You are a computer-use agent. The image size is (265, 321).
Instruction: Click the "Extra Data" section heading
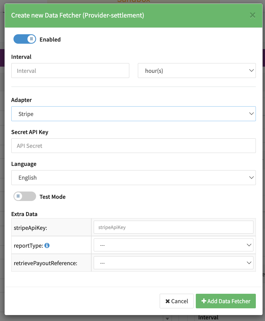point(24,214)
